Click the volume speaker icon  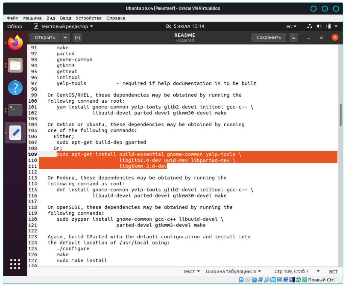[319, 26]
